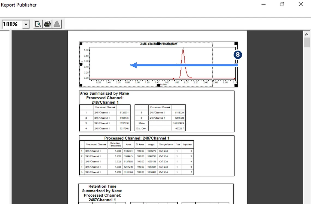Click the red peak in the chromatogram
Screen dimensions: 311x204
tap(183, 63)
